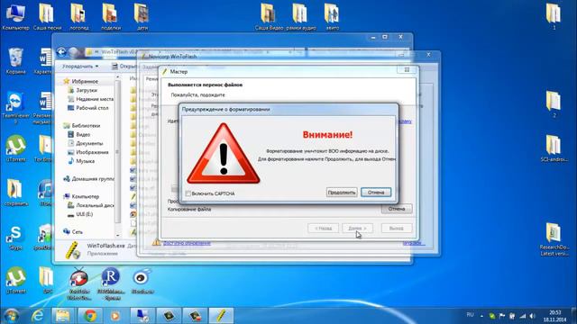Screen dimensions: 577x324
Task: Click WinToFlash.exe icon in Explorer details pane
Action: 72,249
